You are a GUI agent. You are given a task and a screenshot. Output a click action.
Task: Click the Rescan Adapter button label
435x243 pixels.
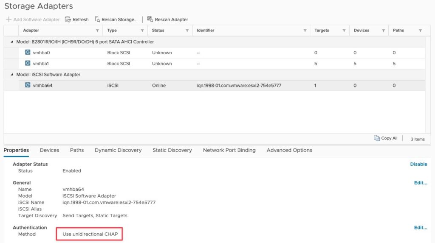tap(172, 20)
